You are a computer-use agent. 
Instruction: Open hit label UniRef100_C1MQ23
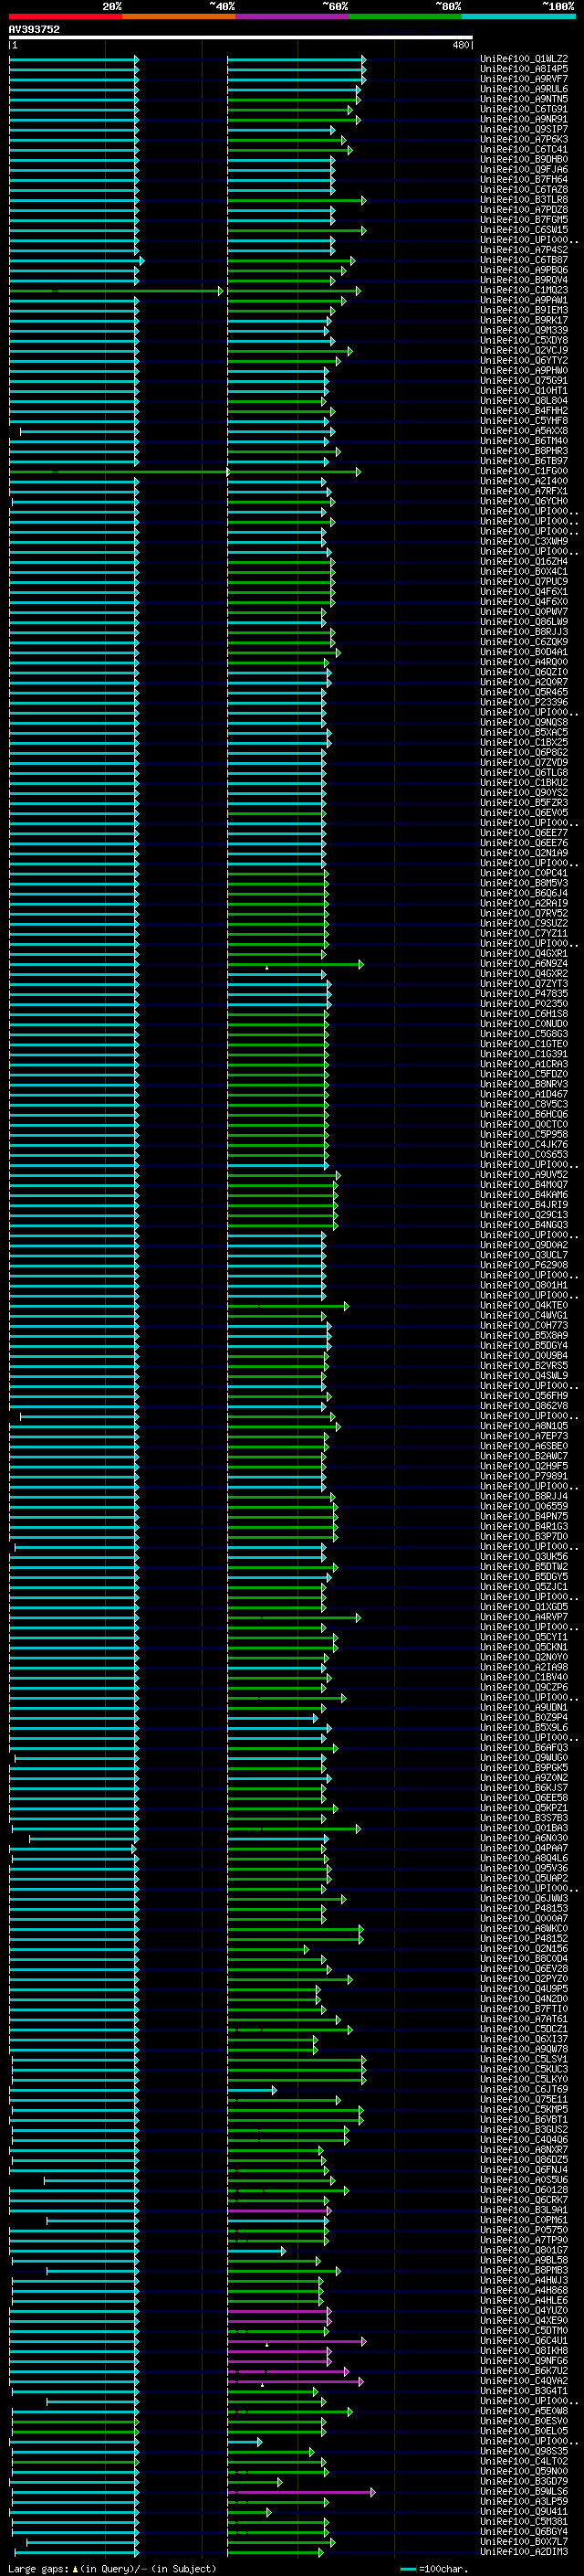tap(524, 290)
